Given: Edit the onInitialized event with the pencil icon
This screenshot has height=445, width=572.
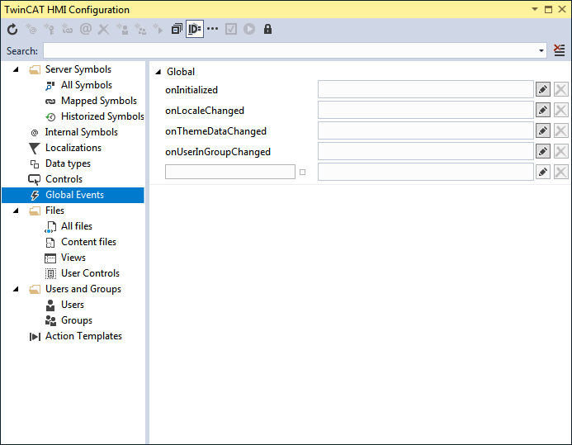Looking at the screenshot, I should tap(543, 89).
